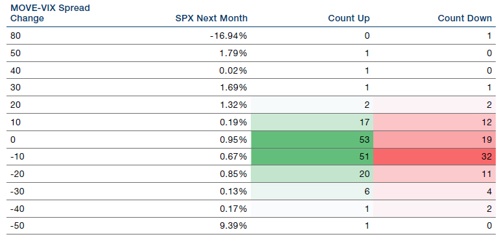Select the Count Up column header
This screenshot has width=499, height=239.
tap(349, 18)
